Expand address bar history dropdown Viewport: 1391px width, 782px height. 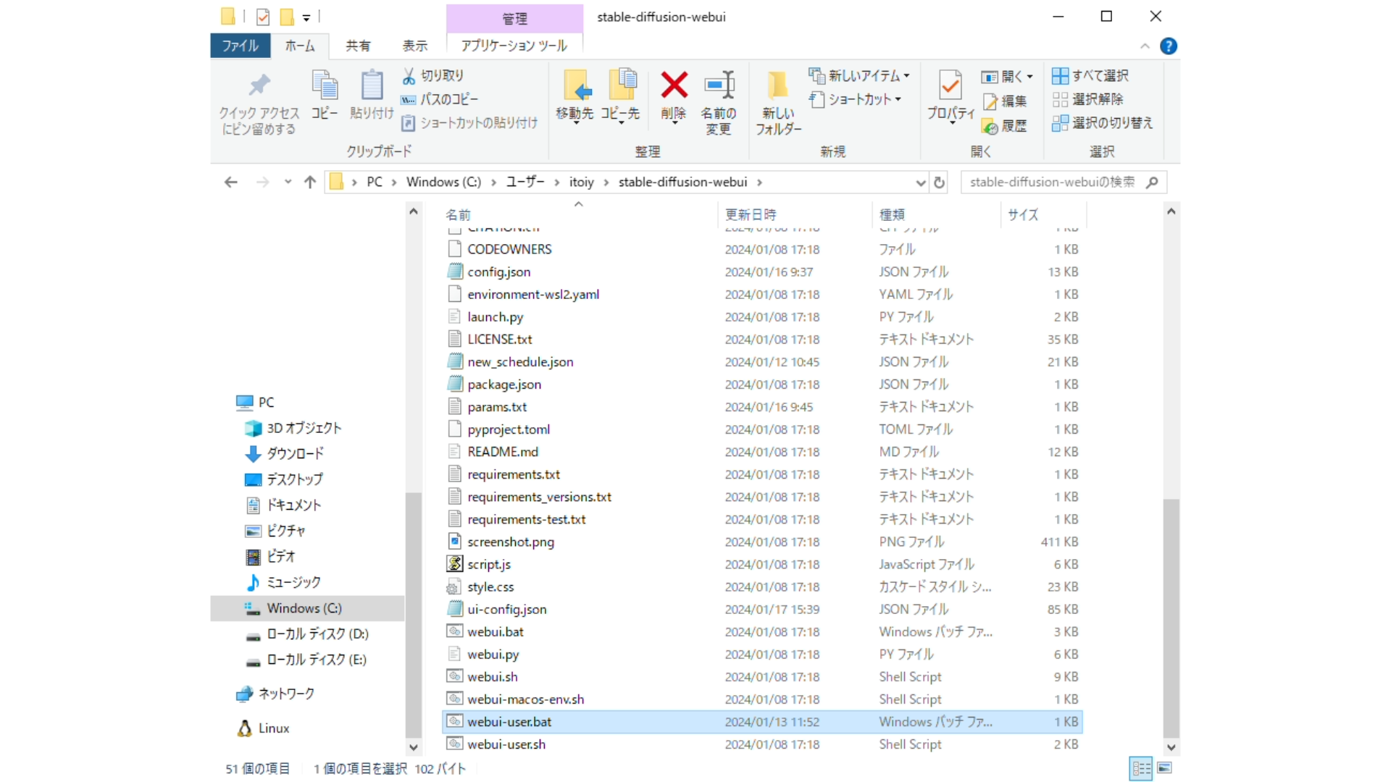[x=920, y=182]
